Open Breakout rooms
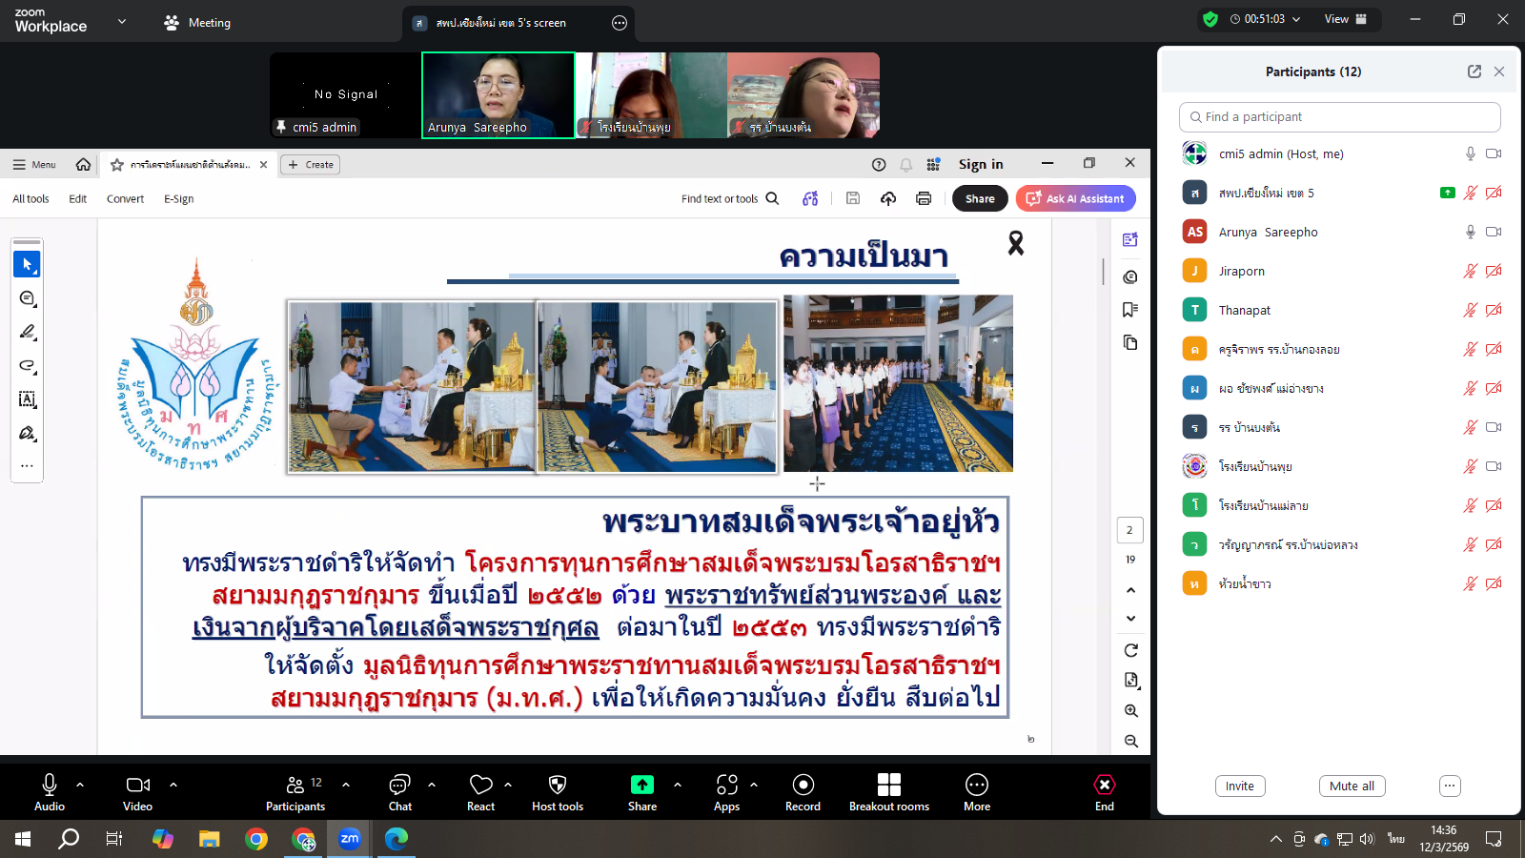 pyautogui.click(x=888, y=792)
